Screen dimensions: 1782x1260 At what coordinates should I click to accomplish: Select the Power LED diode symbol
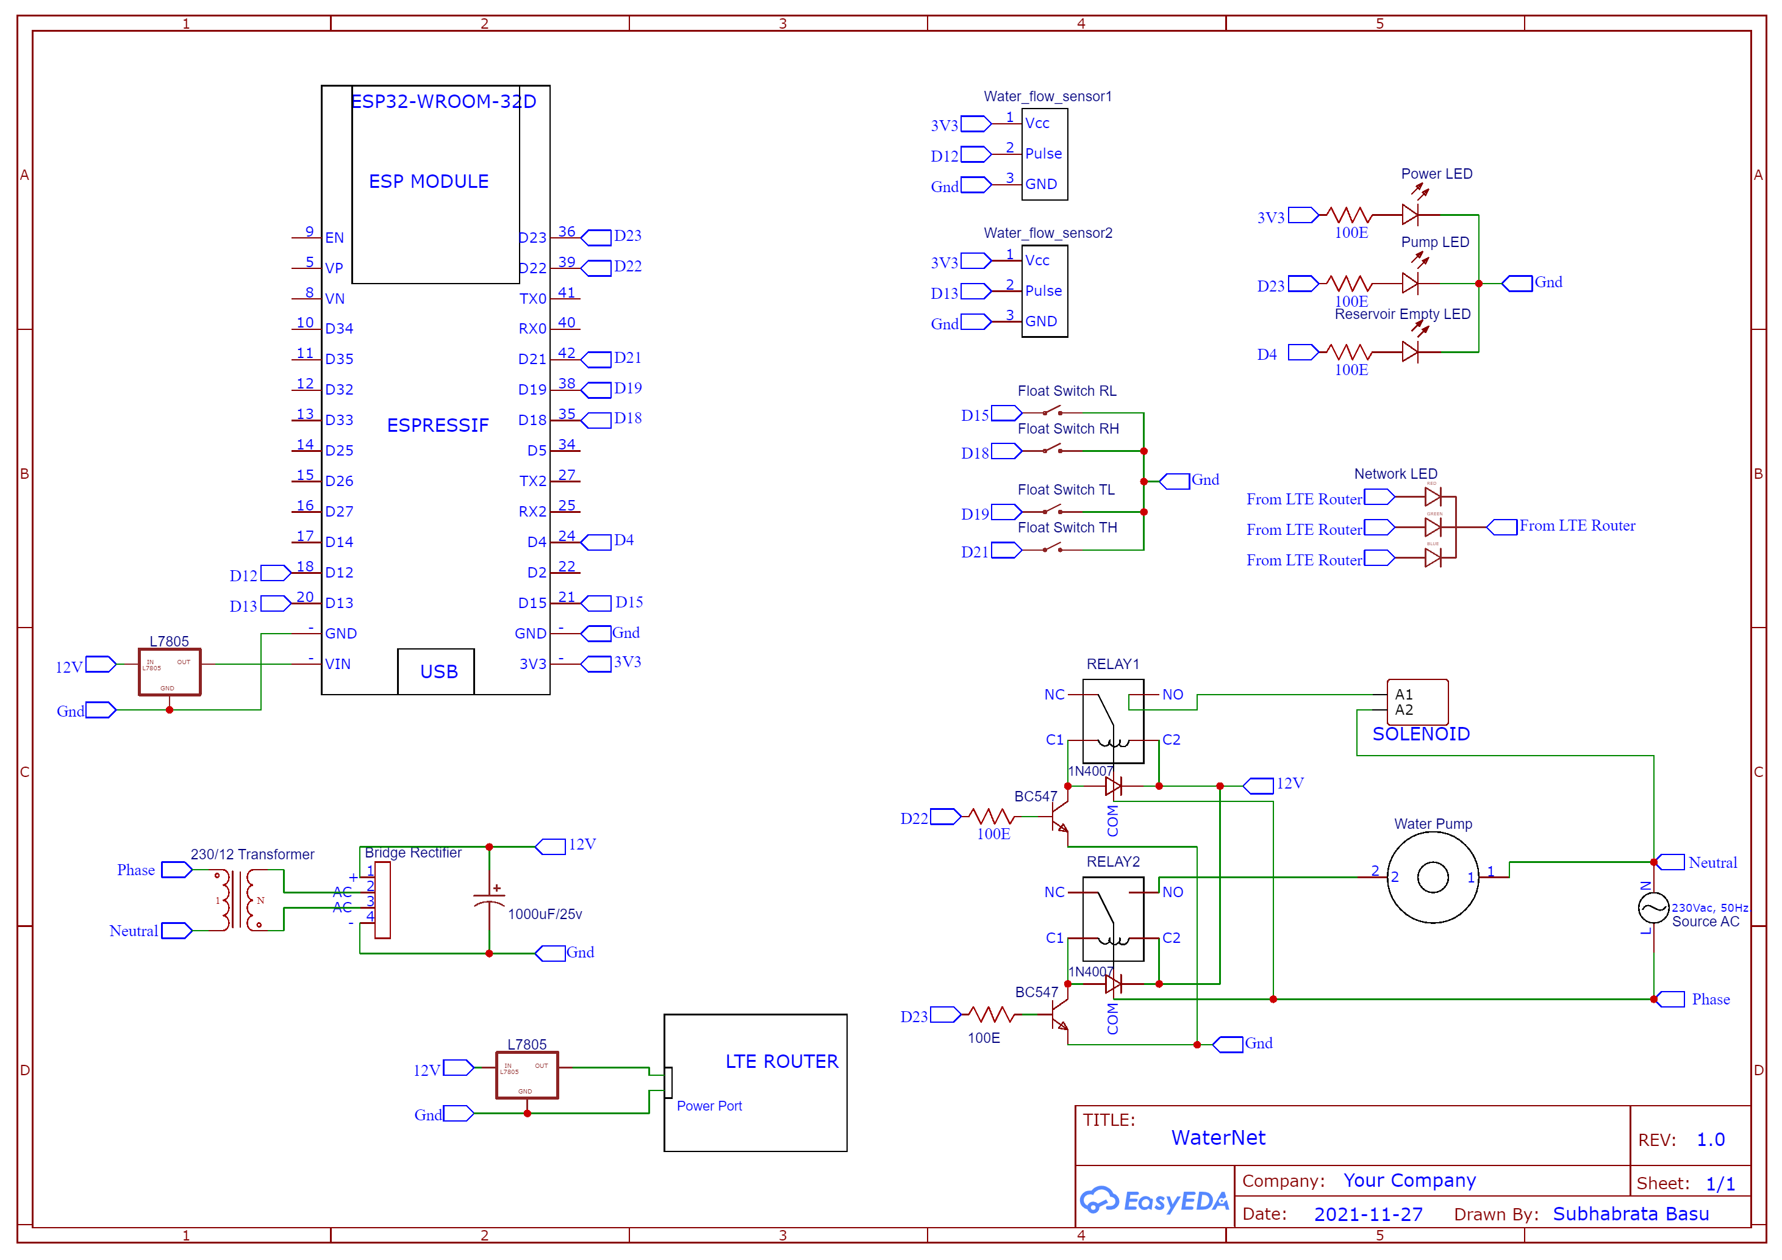pyautogui.click(x=1410, y=214)
